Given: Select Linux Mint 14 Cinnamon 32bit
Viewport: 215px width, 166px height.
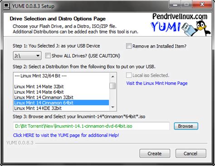Looking at the screenshot, I should pyautogui.click(x=61, y=97).
